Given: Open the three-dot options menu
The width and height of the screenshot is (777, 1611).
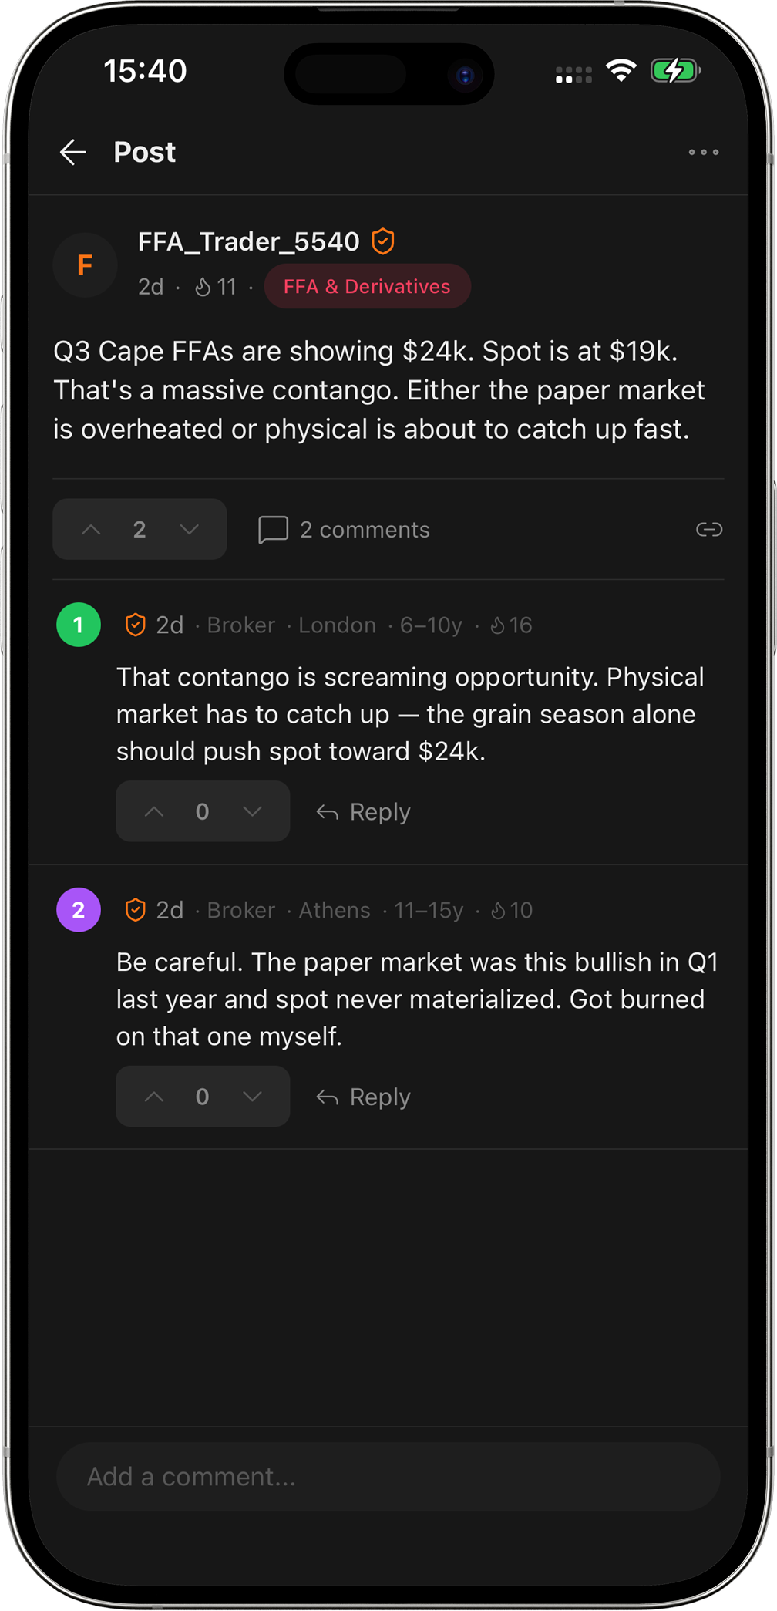Looking at the screenshot, I should click(703, 152).
